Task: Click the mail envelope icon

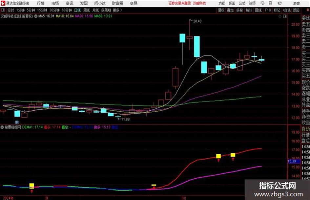Action: tap(279, 3)
